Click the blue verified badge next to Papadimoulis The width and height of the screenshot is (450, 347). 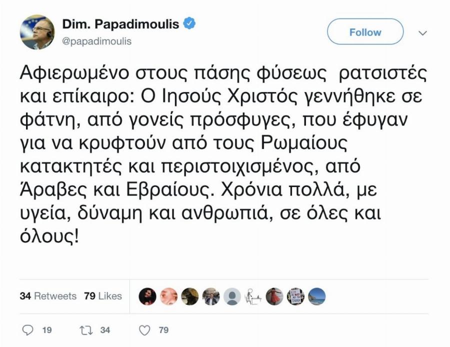[188, 22]
